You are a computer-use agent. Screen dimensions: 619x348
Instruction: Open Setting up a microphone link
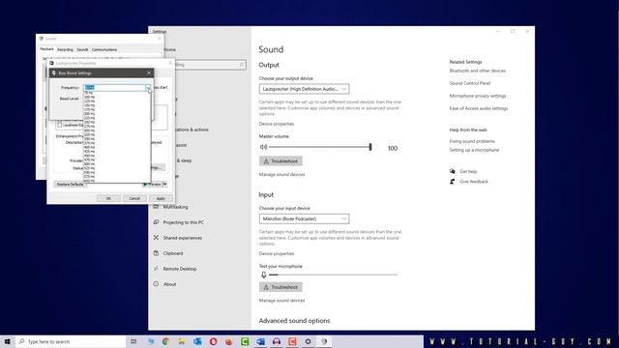tap(474, 150)
